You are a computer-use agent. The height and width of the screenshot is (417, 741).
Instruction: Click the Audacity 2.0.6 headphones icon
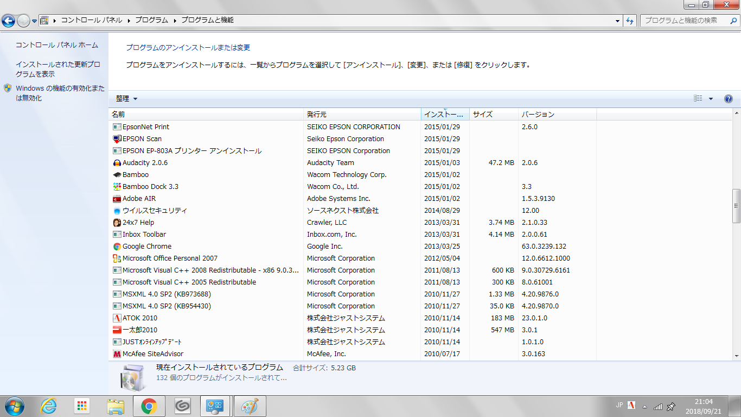tap(117, 163)
